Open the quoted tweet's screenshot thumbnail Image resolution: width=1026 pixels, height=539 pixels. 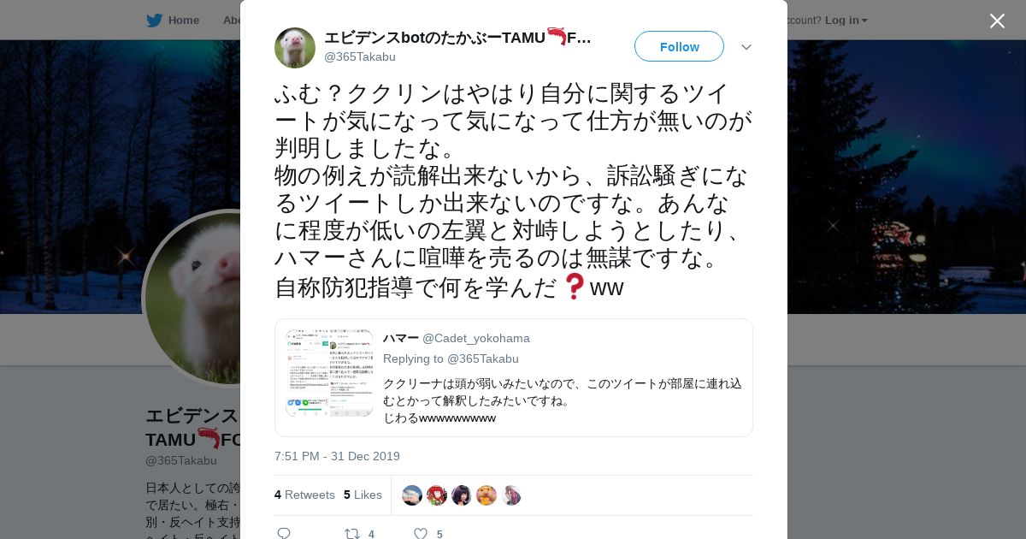click(x=329, y=373)
